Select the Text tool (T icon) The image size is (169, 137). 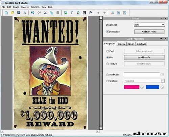click(x=72, y=13)
